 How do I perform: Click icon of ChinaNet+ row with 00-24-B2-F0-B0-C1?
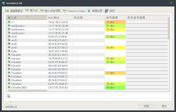(x=9, y=73)
